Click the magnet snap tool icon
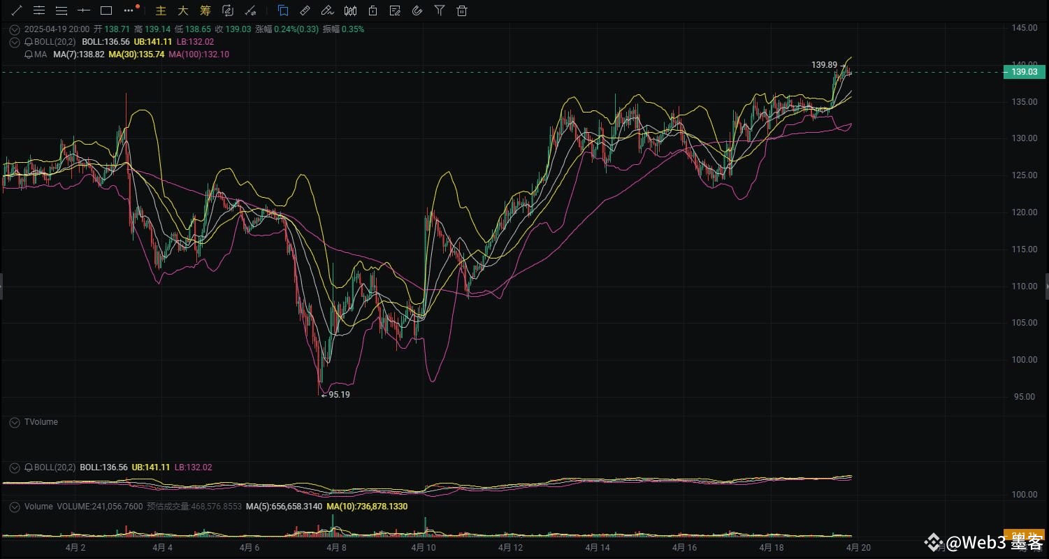The image size is (1049, 559). tap(417, 10)
